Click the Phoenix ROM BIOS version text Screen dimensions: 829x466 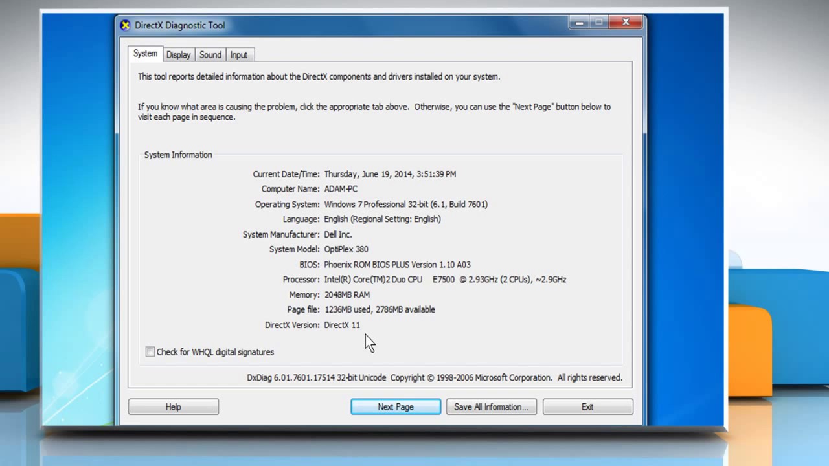[398, 265]
